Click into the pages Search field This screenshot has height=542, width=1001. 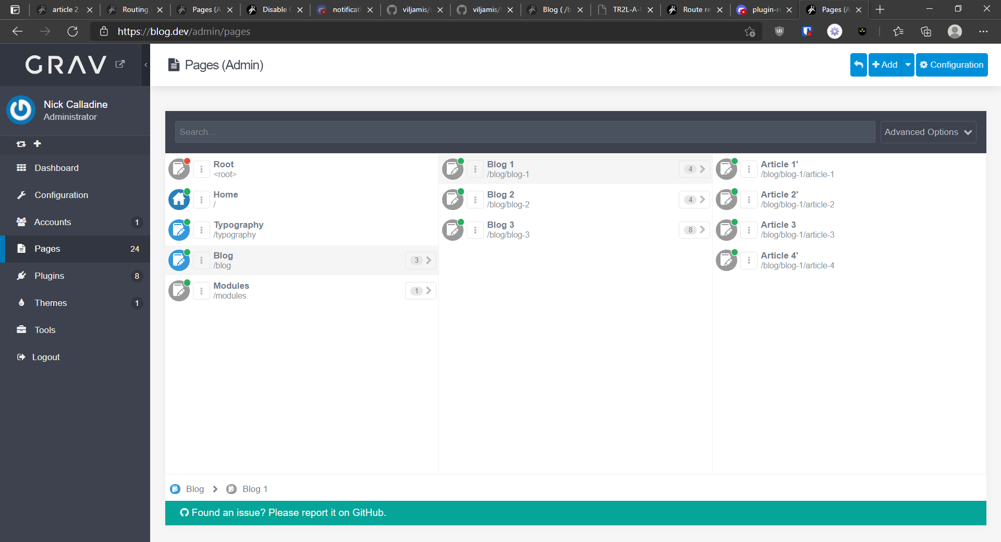pyautogui.click(x=525, y=132)
